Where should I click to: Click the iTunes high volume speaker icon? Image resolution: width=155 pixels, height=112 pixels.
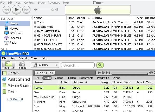point(56,10)
